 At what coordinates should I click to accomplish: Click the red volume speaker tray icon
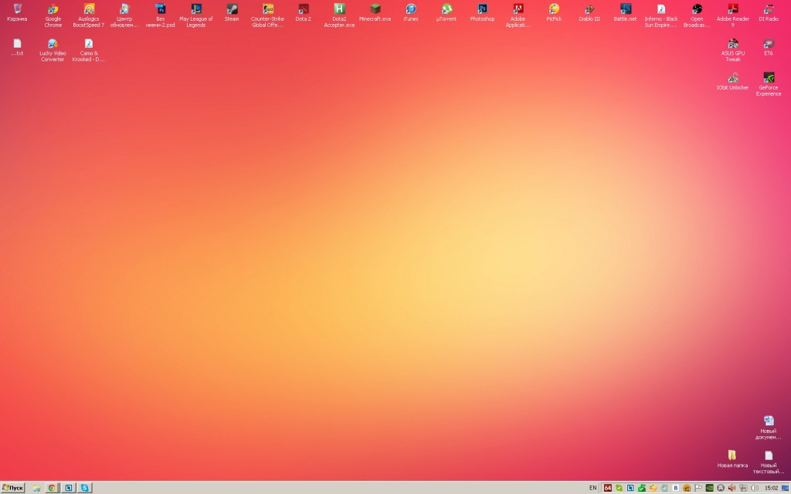tap(732, 488)
